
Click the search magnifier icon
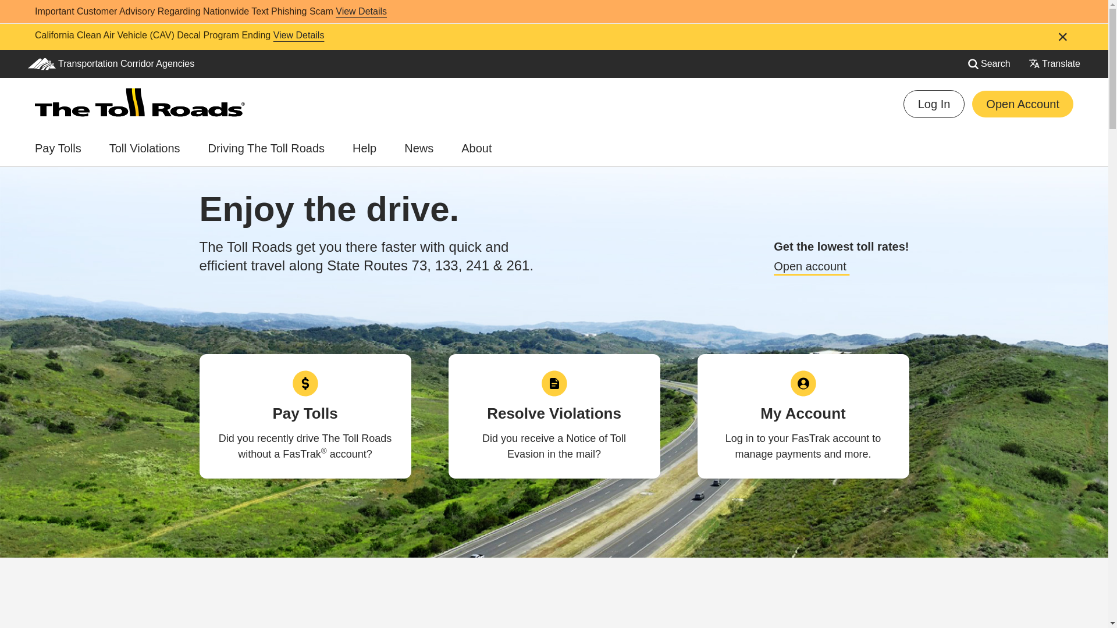pyautogui.click(x=973, y=65)
